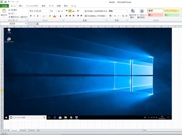Open 条件付き書式 conditional formatting
The height and width of the screenshot is (135, 182).
(133, 14)
